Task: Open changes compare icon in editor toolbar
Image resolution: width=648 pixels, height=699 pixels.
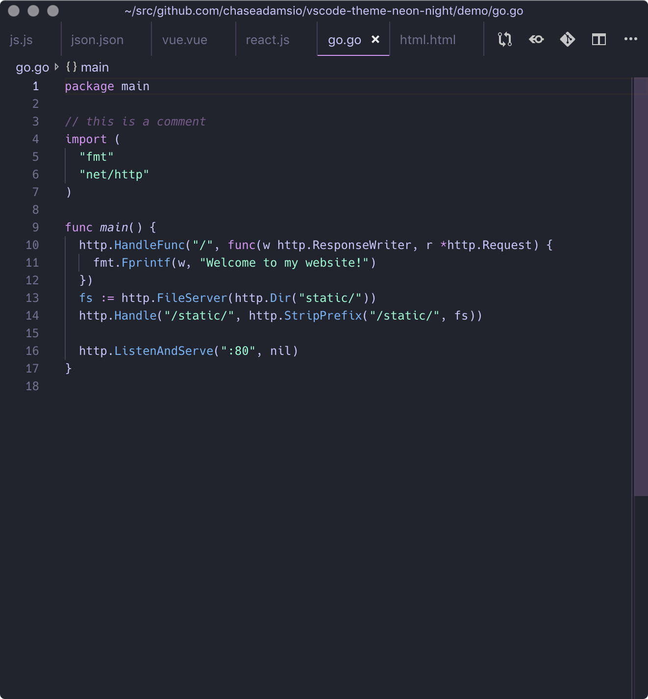Action: pos(505,39)
